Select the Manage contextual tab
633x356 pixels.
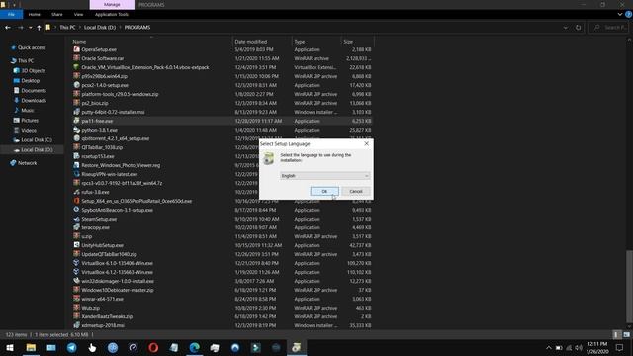coord(112,4)
